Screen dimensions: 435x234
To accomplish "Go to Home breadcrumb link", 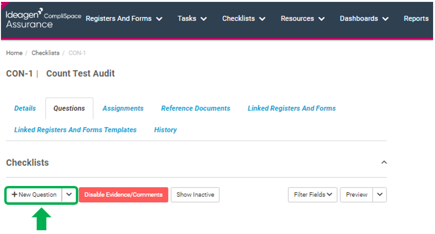I will [15, 53].
